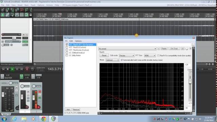This screenshot has width=217, height=122.
Task: Click the Param button
Action: (164, 49)
